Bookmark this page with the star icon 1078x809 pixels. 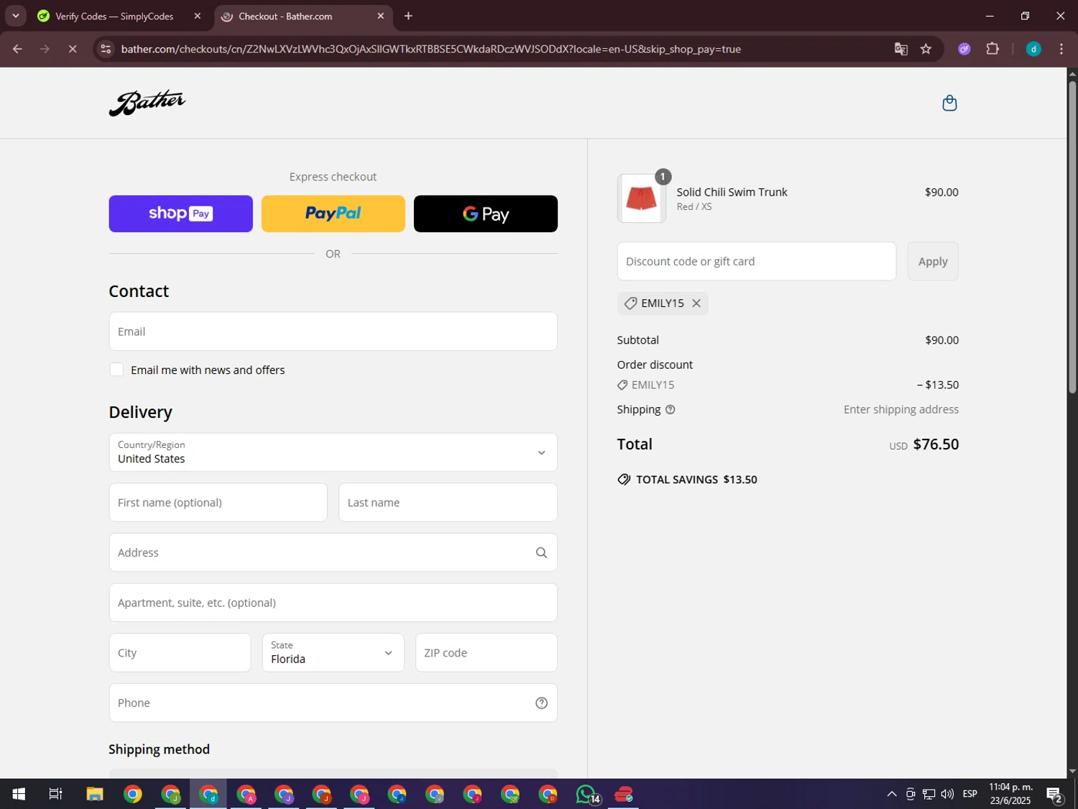[926, 49]
